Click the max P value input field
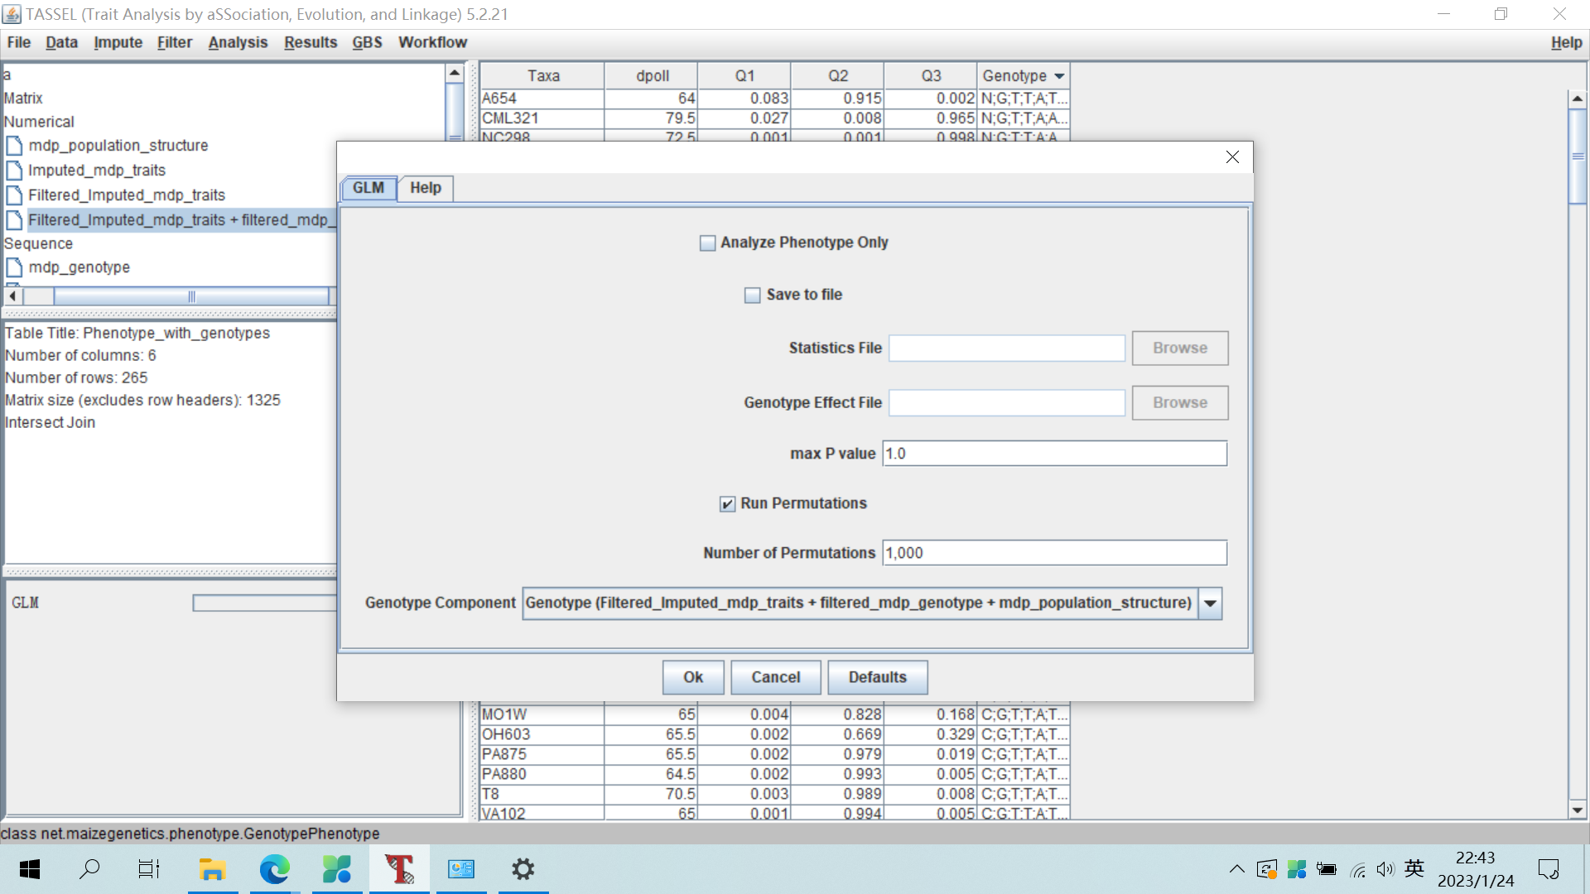The width and height of the screenshot is (1590, 894). pos(1054,454)
